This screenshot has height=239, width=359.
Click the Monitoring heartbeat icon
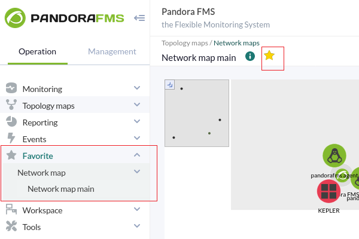coord(11,88)
